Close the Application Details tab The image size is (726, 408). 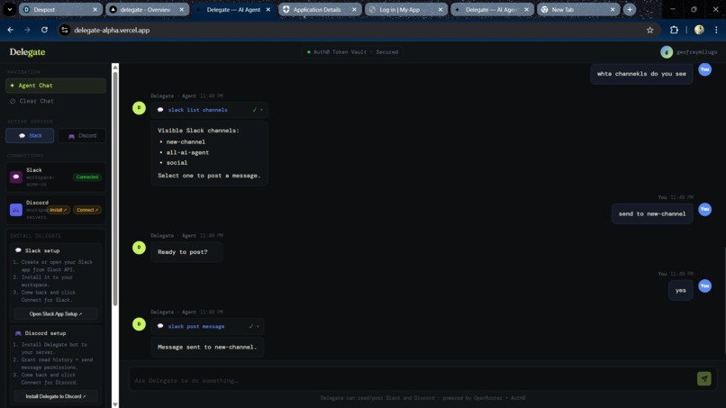tap(354, 9)
